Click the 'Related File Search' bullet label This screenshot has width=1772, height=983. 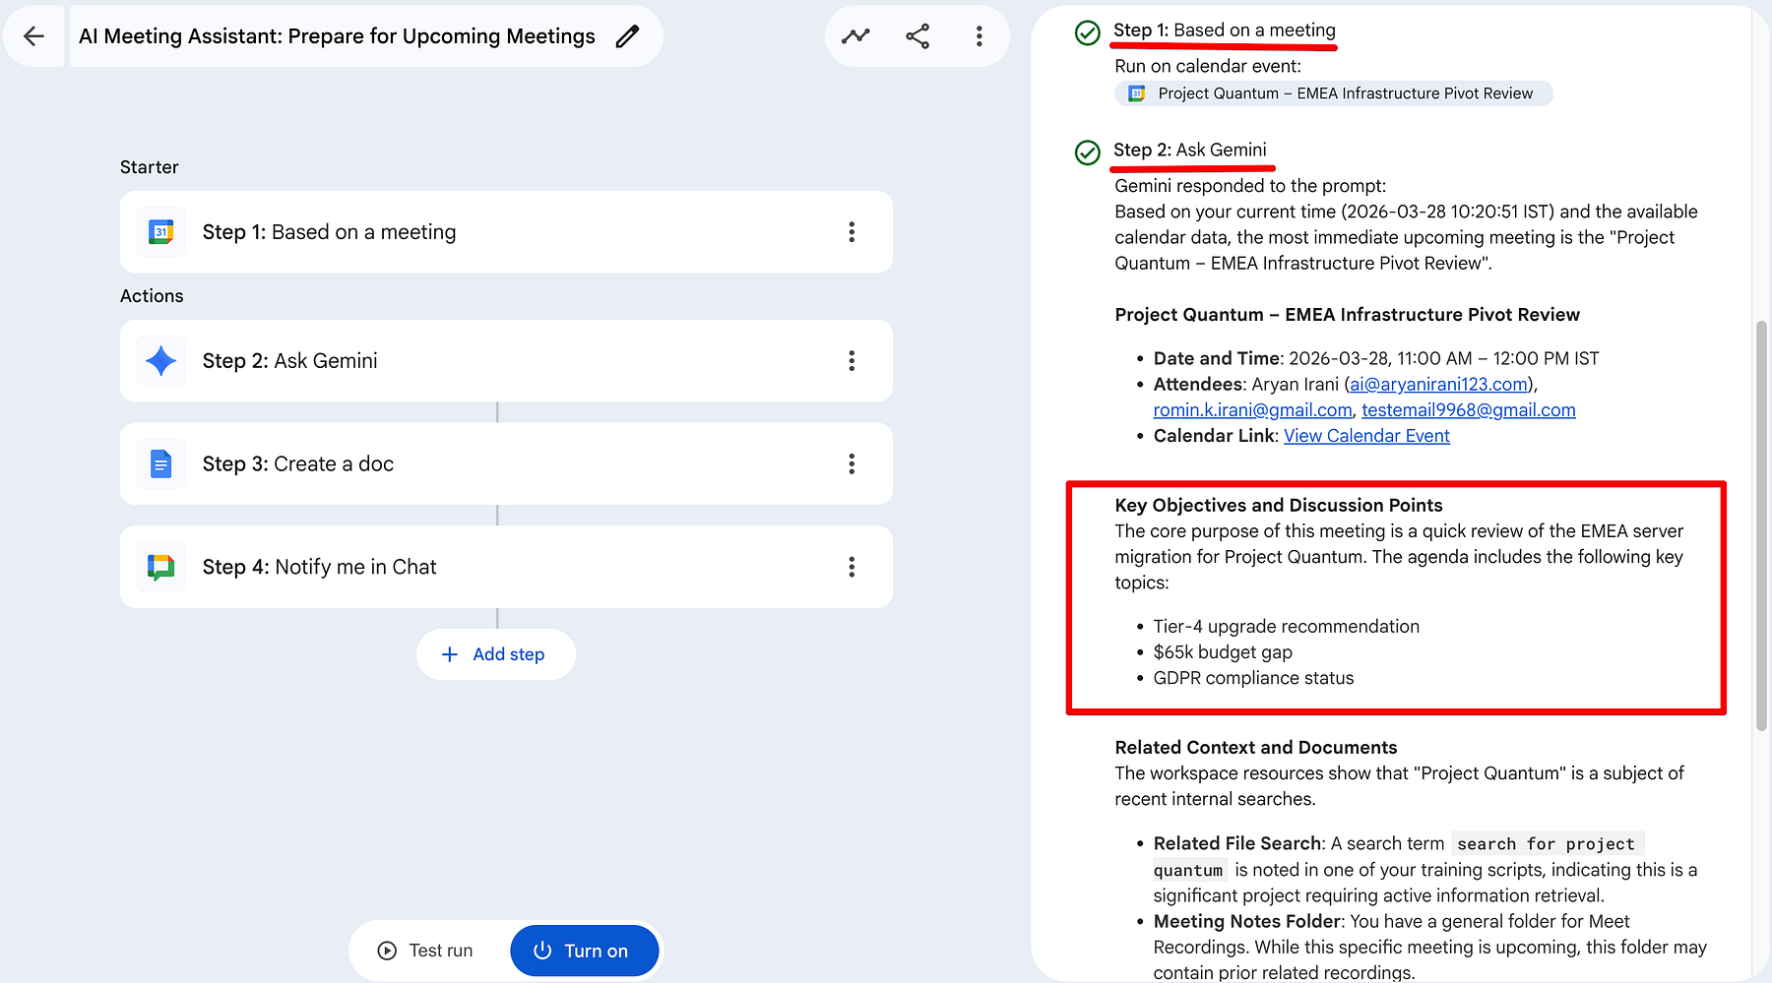click(1236, 843)
